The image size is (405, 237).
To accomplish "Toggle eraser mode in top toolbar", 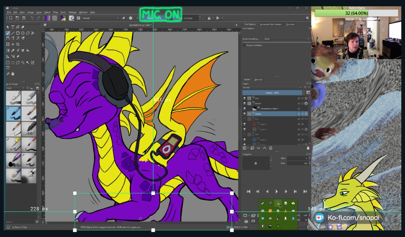I will tap(124, 18).
